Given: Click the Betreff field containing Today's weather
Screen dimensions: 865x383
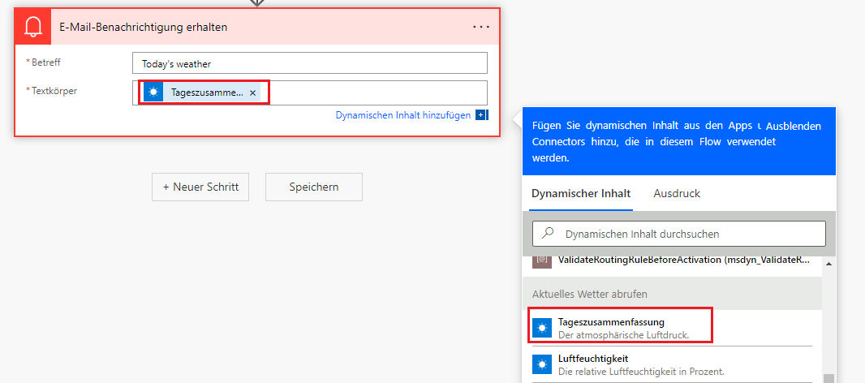Looking at the screenshot, I should (310, 63).
